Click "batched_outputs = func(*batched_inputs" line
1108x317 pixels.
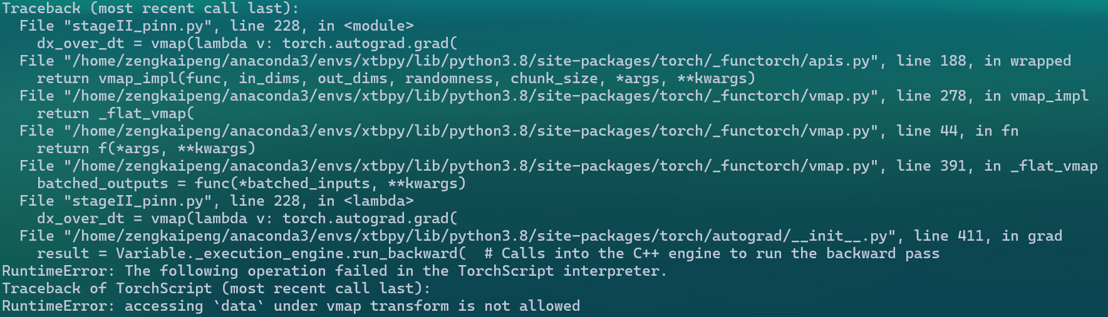tap(251, 184)
